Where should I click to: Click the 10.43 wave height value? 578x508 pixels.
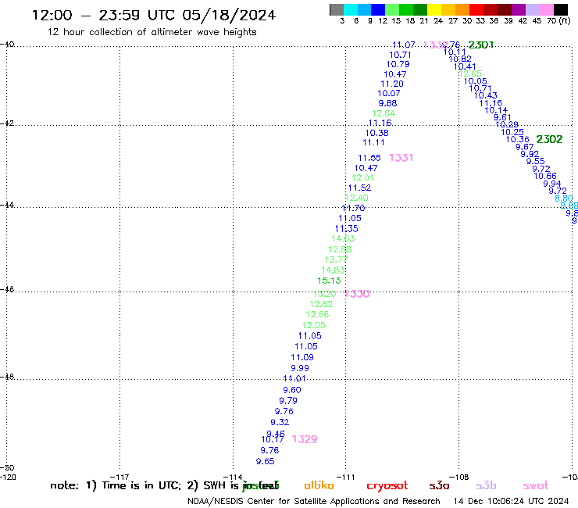(486, 95)
